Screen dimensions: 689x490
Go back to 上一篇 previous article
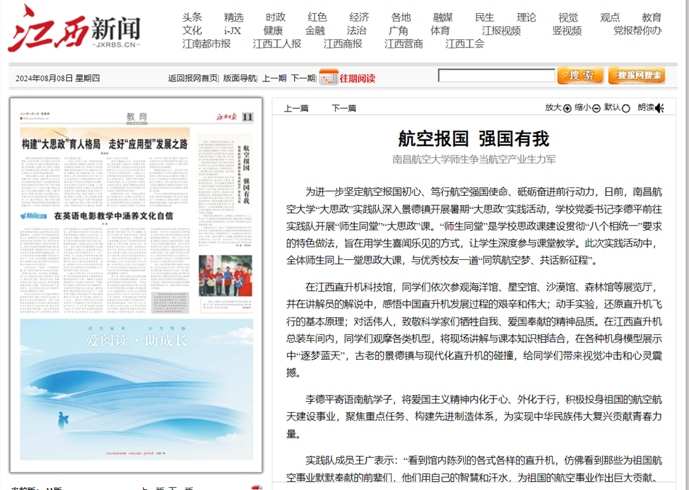click(296, 108)
